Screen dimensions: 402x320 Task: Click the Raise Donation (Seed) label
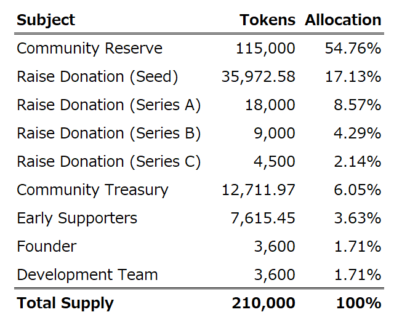[x=97, y=77]
